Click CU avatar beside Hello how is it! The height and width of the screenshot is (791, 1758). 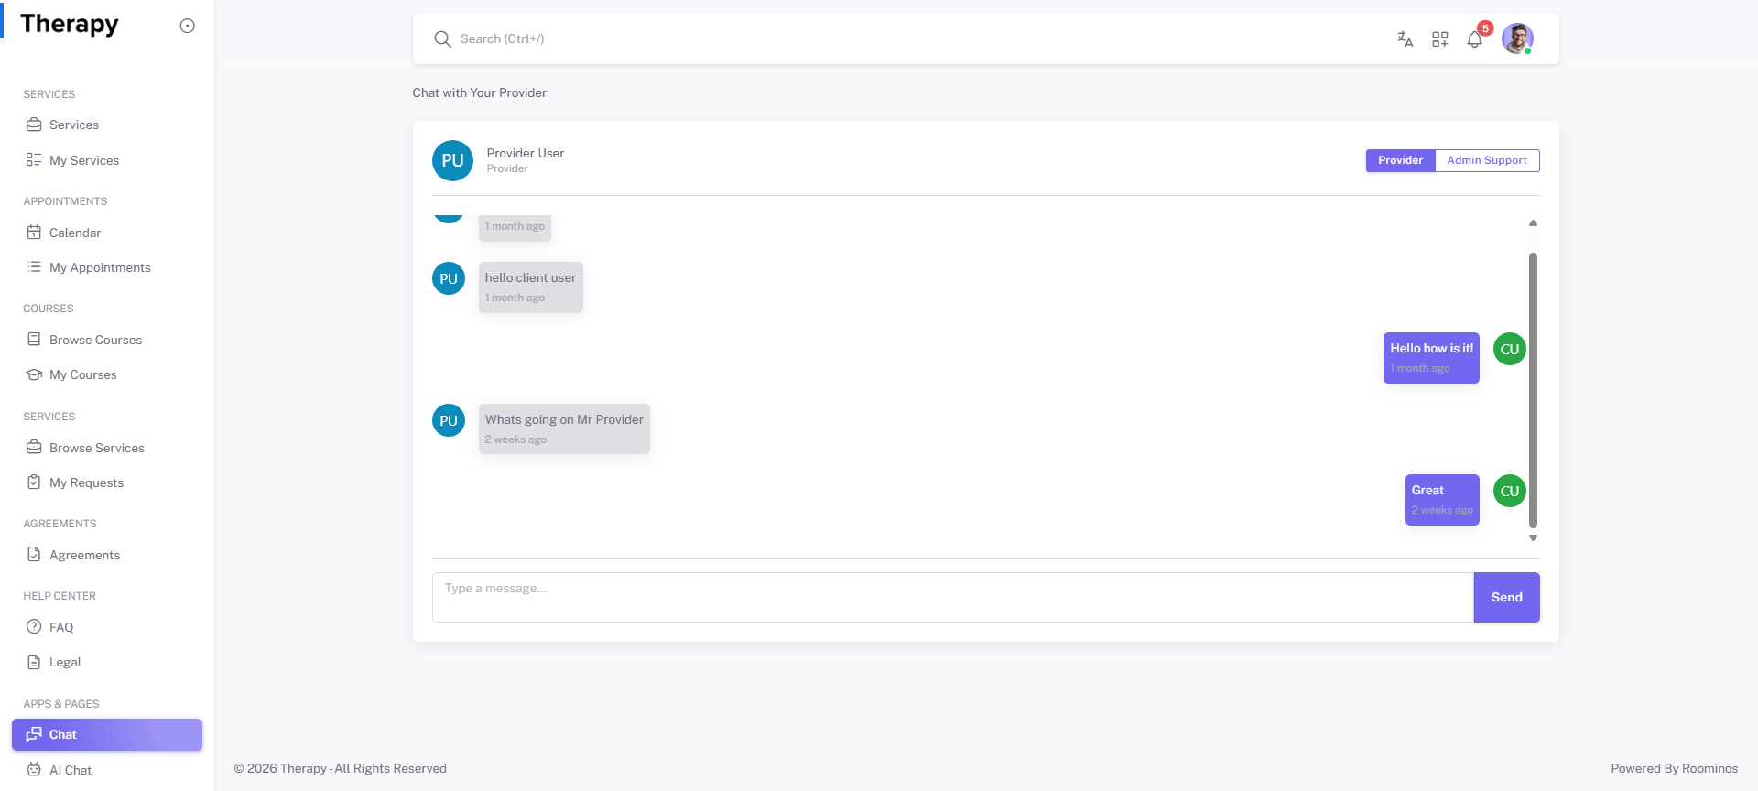pos(1510,349)
